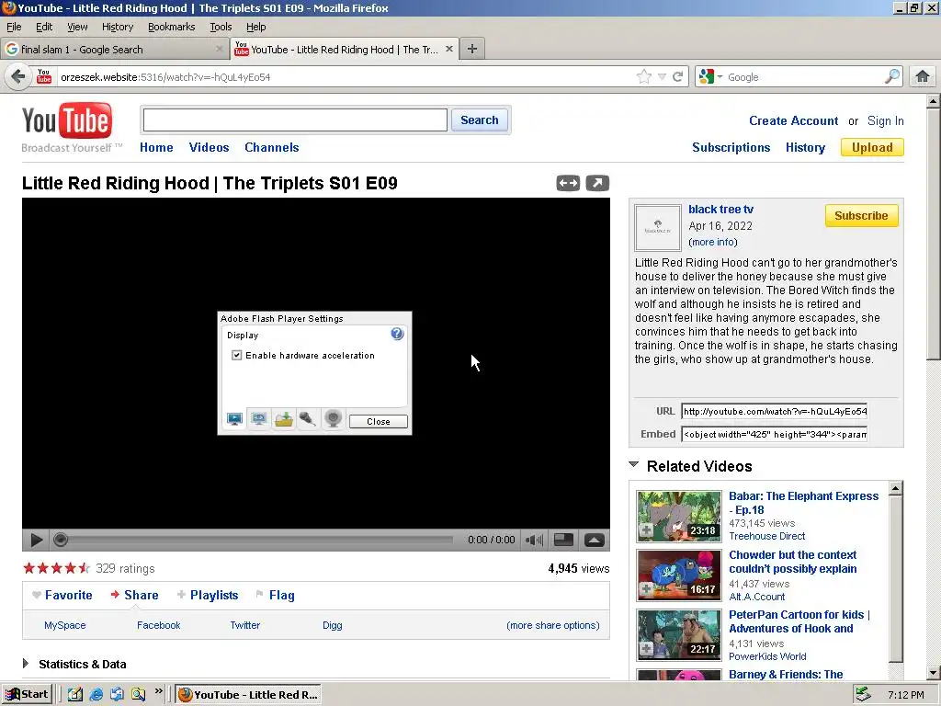941x706 pixels.
Task: Open the Flash Microphone settings tab
Action: 308,418
